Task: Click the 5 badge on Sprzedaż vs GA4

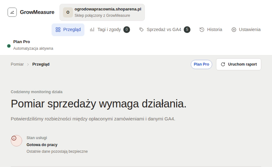Action: [x=187, y=29]
